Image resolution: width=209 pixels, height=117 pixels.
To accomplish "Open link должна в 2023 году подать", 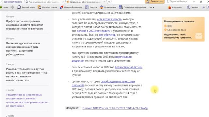I will coord(93,31).
